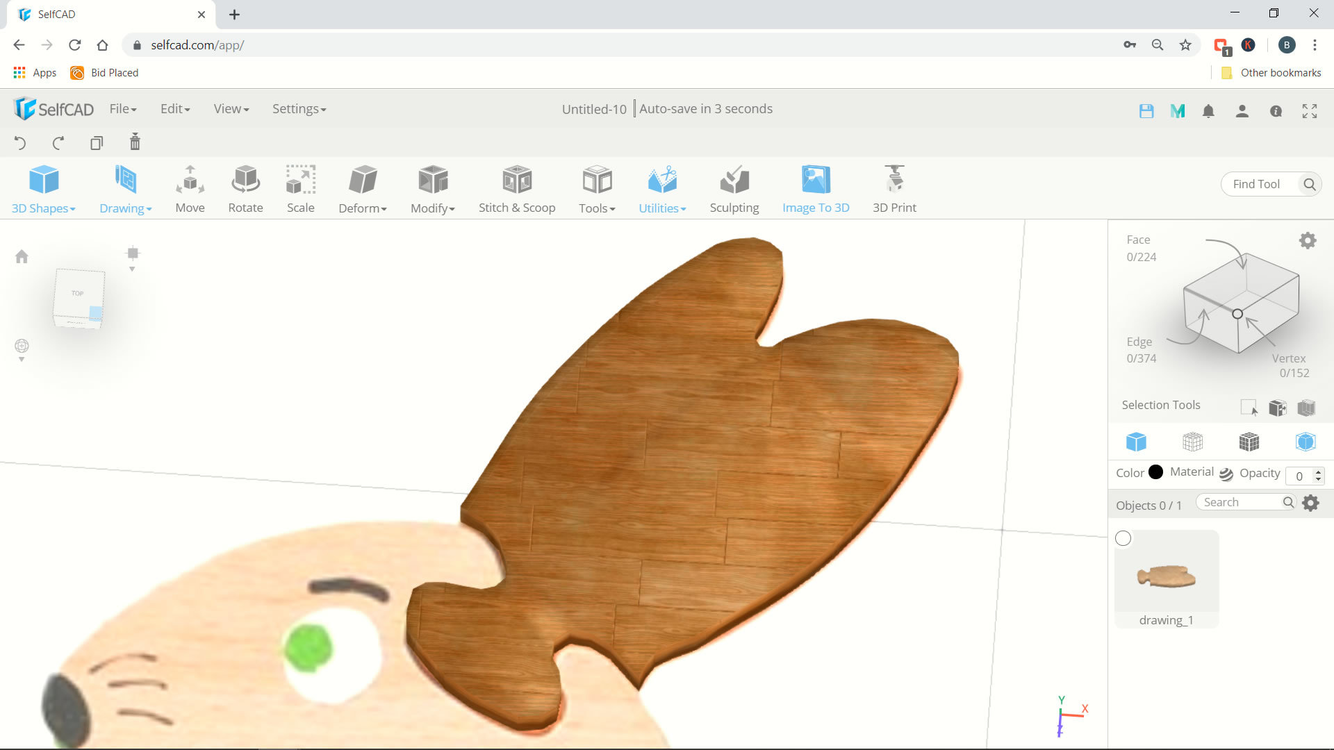Select the Scale tool

point(301,190)
